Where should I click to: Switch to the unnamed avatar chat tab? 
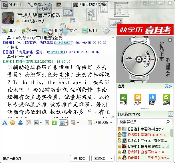pyautogui.click(x=59, y=5)
